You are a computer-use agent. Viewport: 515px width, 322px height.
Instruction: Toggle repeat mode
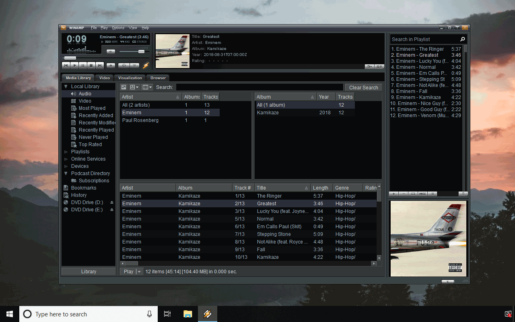pos(135,65)
